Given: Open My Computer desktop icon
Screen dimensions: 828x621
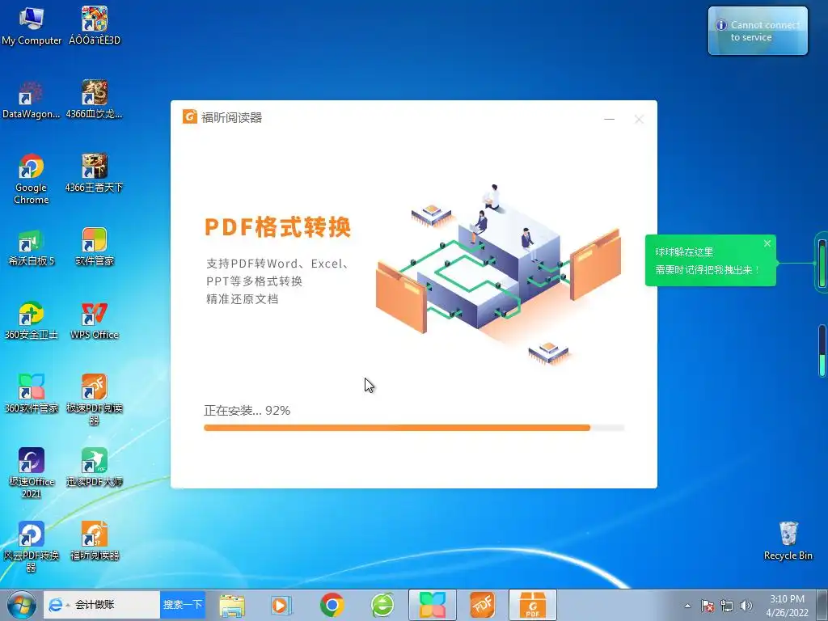Looking at the screenshot, I should 32,27.
